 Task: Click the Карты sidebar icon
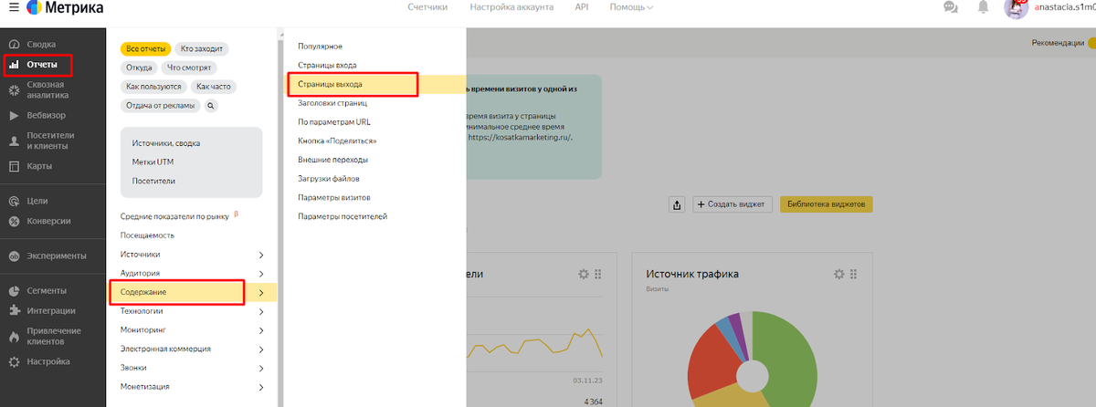(14, 166)
